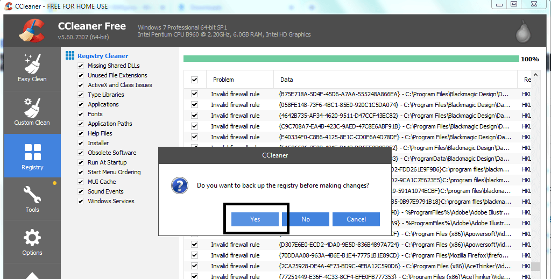551x279 pixels.
Task: Toggle ActiveX and Class Issues checkbox
Action: 81,85
